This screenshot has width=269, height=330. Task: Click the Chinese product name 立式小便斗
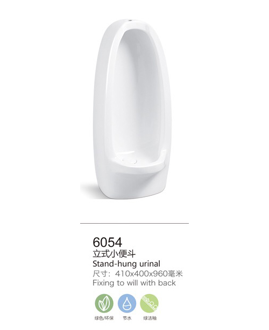pyautogui.click(x=114, y=254)
